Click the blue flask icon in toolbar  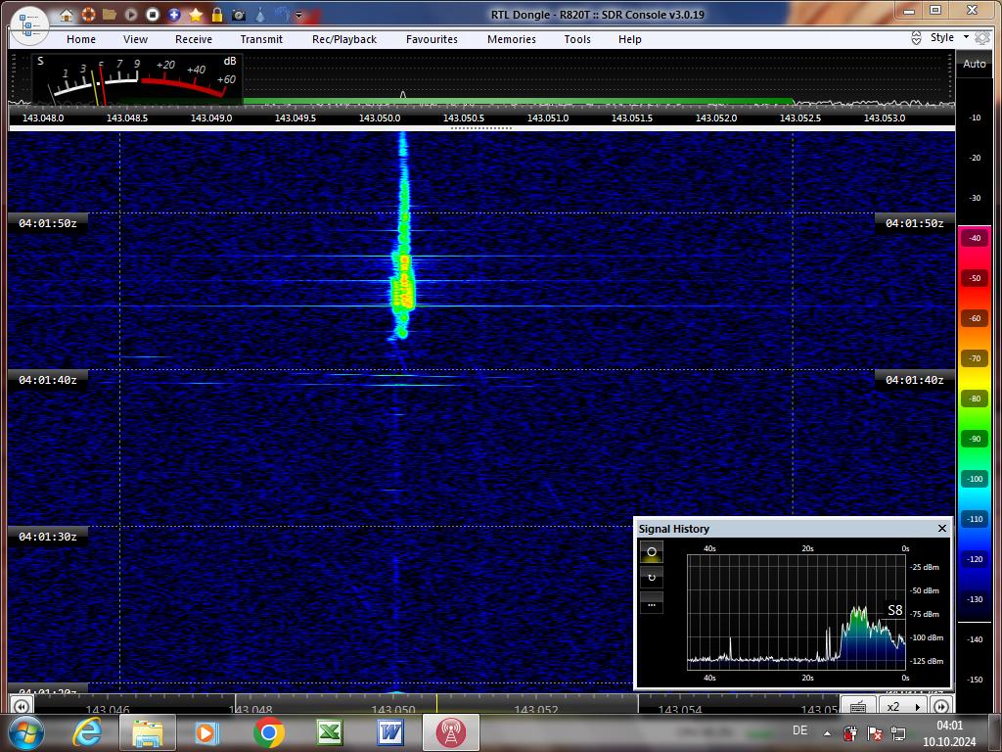point(260,14)
